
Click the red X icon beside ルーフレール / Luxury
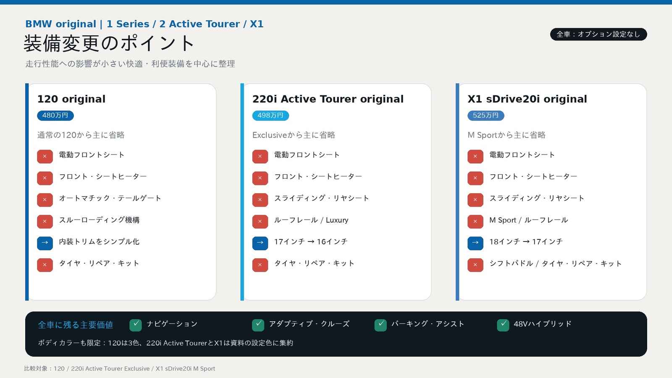point(260,222)
